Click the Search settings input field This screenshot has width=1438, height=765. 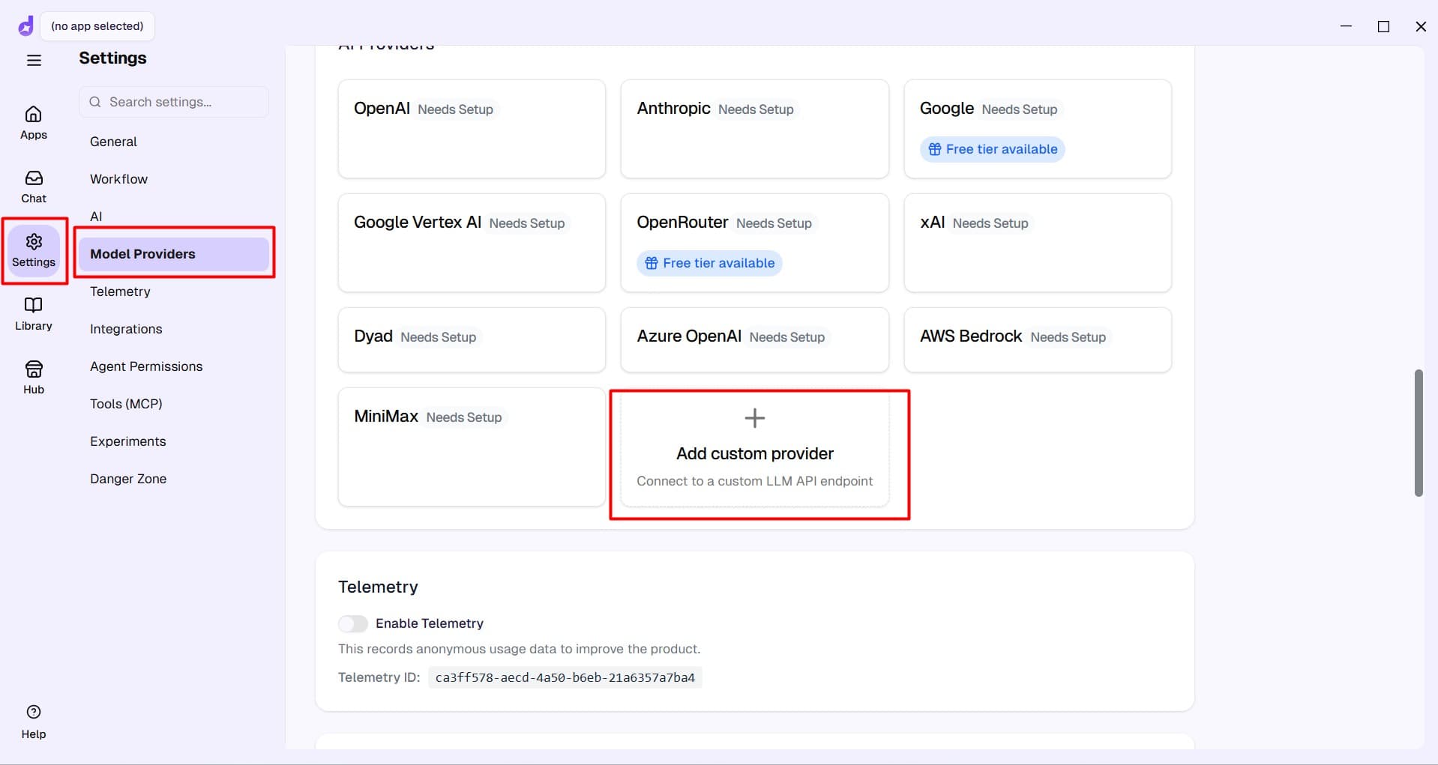click(x=174, y=102)
